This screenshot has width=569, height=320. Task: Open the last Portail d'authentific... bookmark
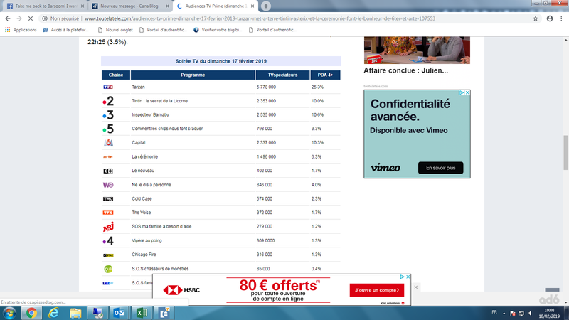(272, 30)
